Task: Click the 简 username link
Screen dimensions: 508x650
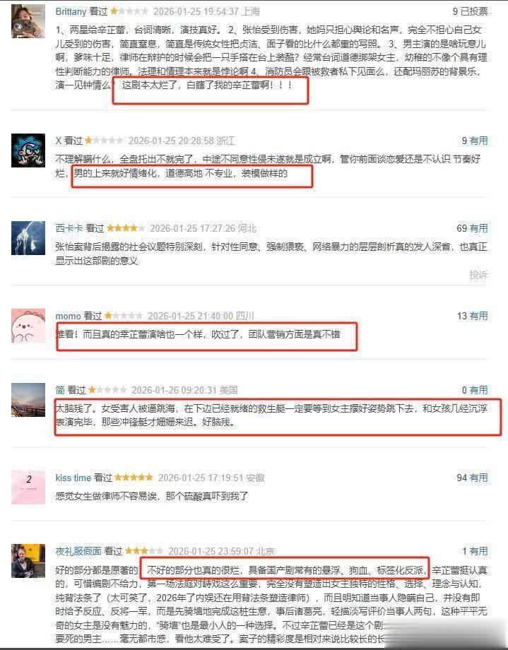Action: pyautogui.click(x=60, y=390)
